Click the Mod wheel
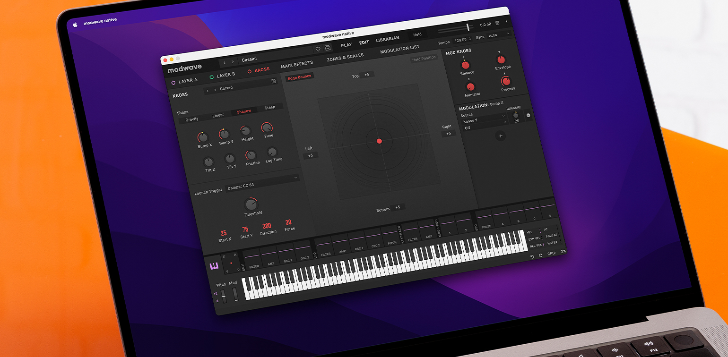The image size is (728, 357). (x=235, y=294)
